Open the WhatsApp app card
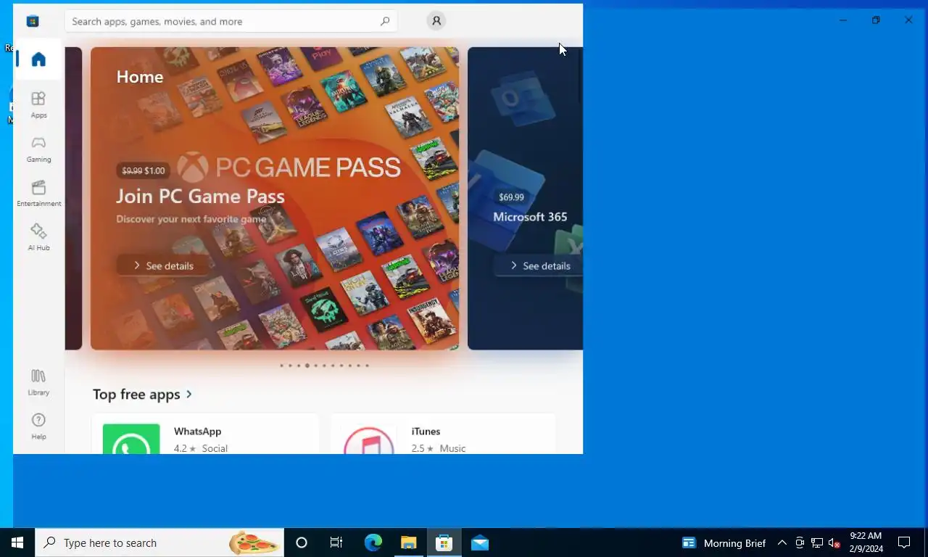928x557 pixels. coord(205,434)
